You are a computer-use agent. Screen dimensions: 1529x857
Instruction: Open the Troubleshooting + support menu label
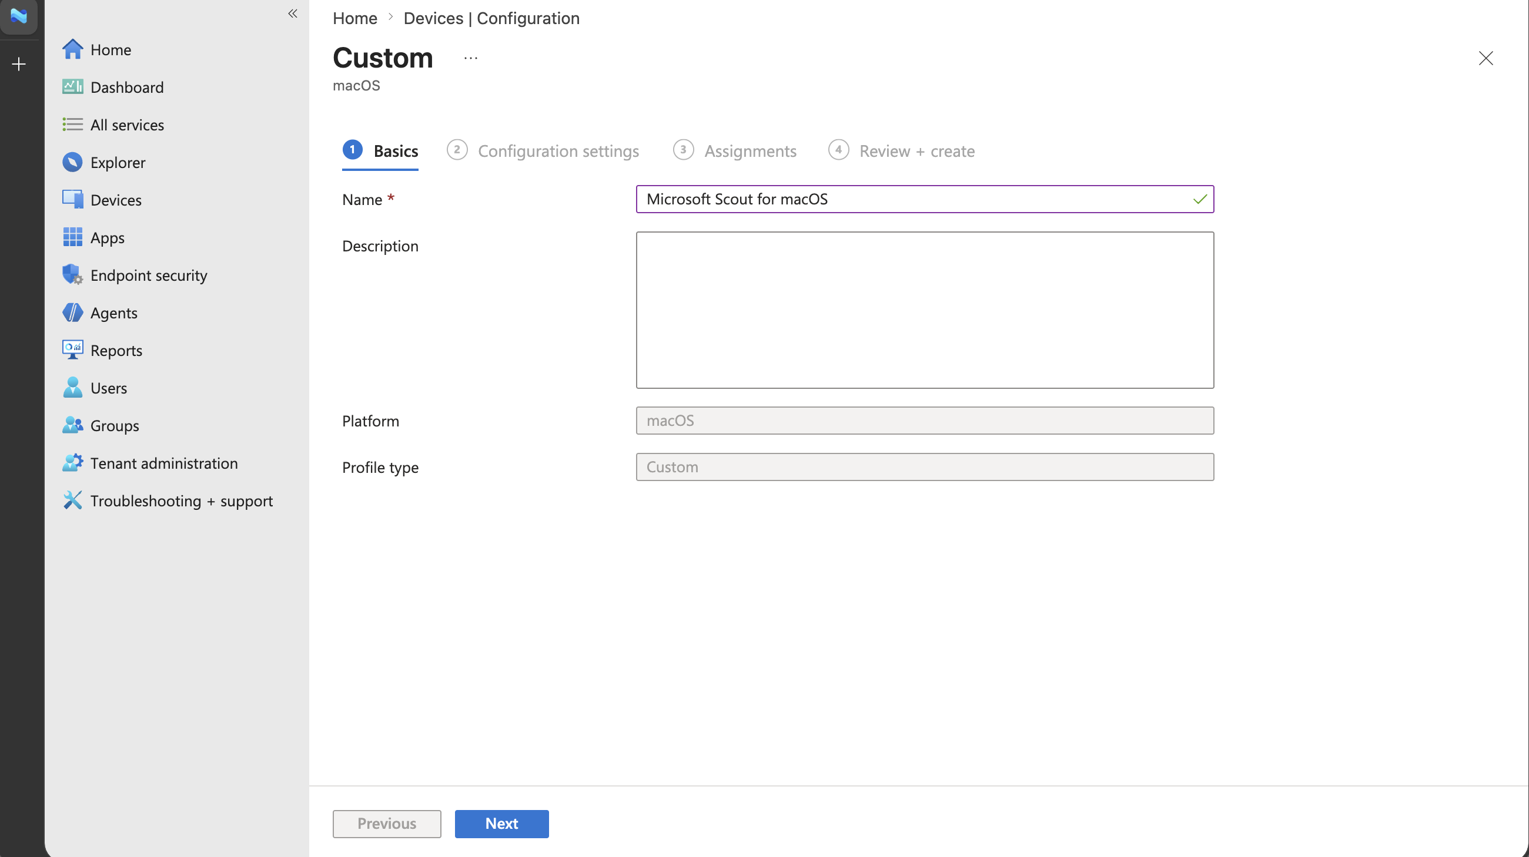(182, 501)
